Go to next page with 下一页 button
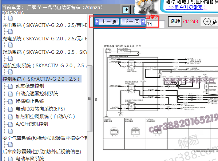Image resolution: width=218 pixels, height=161 pixels. tap(133, 21)
